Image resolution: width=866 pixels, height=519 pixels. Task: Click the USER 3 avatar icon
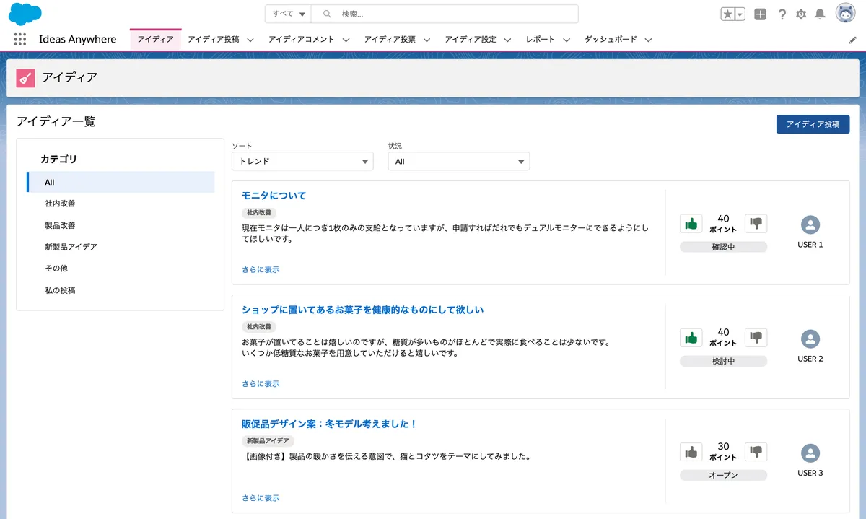point(810,453)
